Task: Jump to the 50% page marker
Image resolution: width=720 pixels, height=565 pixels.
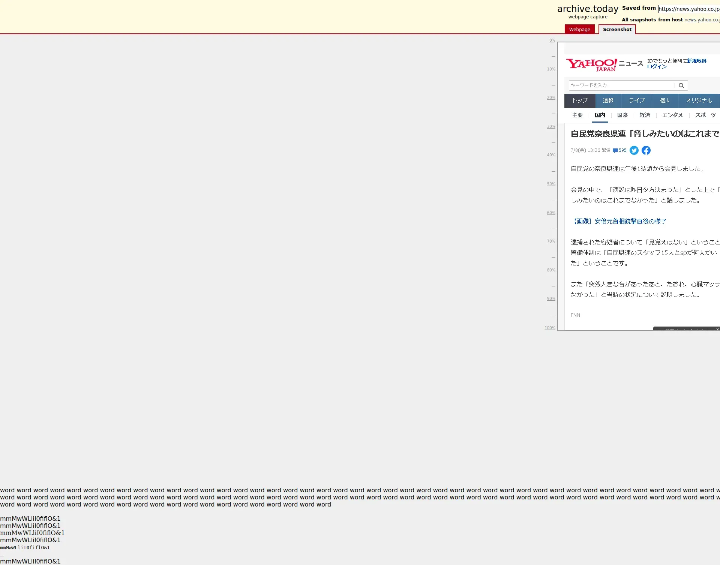Action: pos(551,184)
